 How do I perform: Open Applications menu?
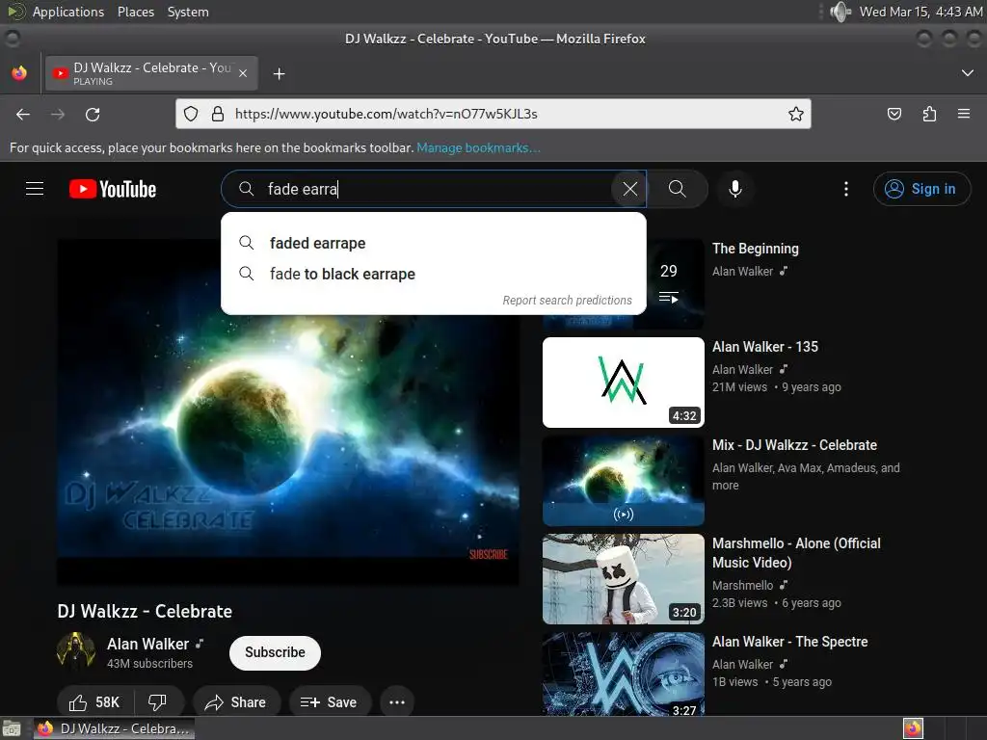click(68, 12)
